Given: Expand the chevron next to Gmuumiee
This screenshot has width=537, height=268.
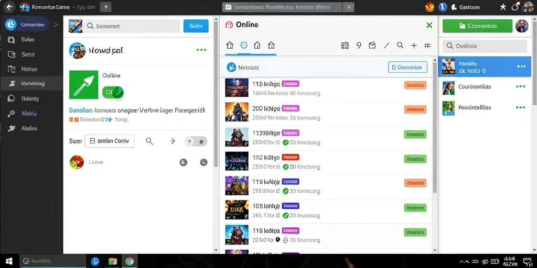Looking at the screenshot, I should [x=57, y=25].
